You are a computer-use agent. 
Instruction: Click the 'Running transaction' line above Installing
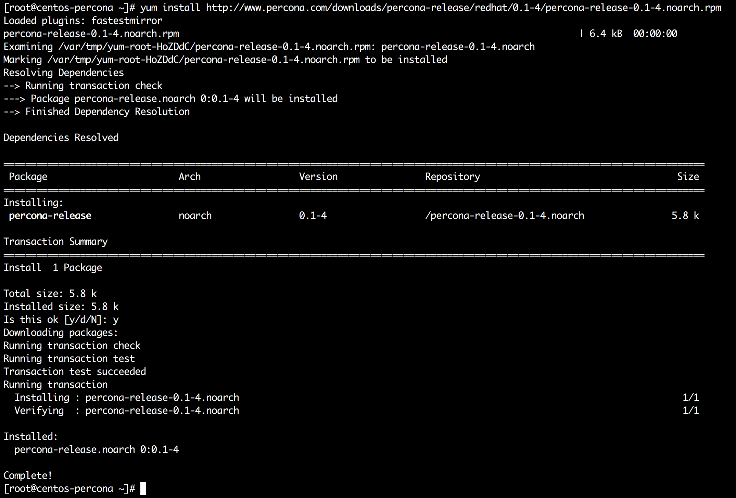55,384
